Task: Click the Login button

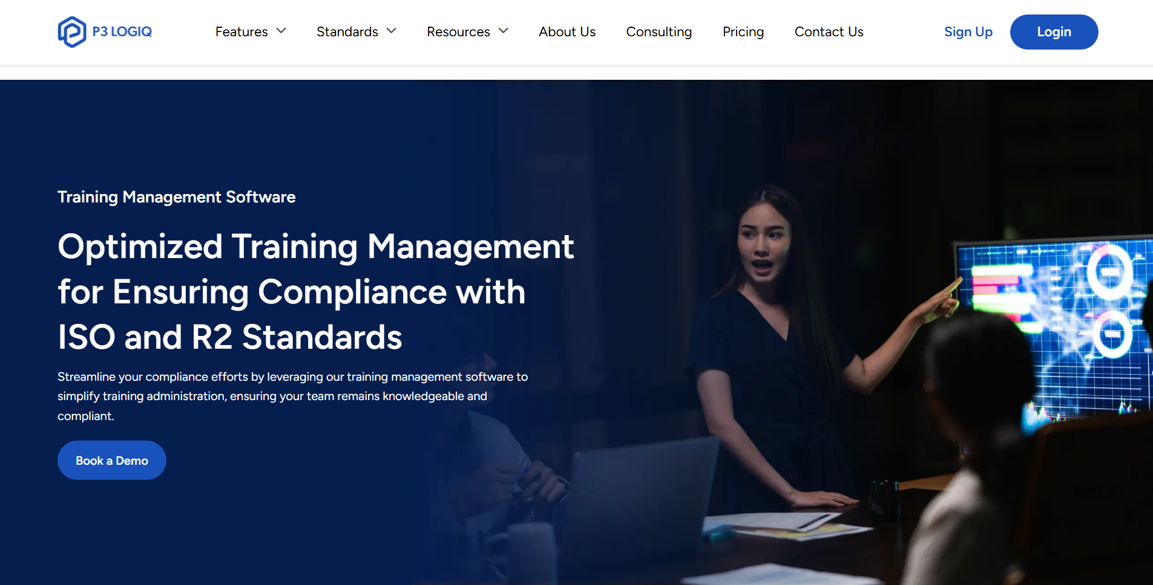Action: [1054, 32]
